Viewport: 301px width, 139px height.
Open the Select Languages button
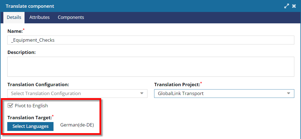coord(30,126)
